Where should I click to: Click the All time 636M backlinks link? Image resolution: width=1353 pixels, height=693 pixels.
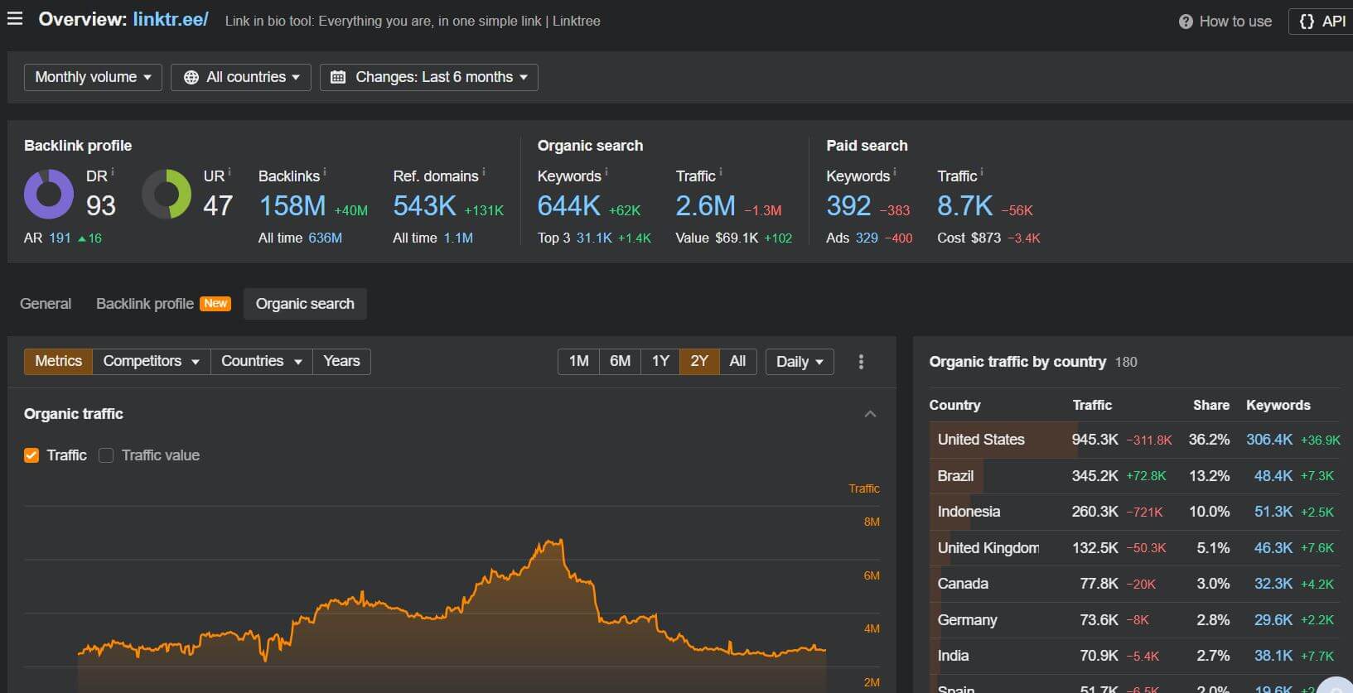325,238
